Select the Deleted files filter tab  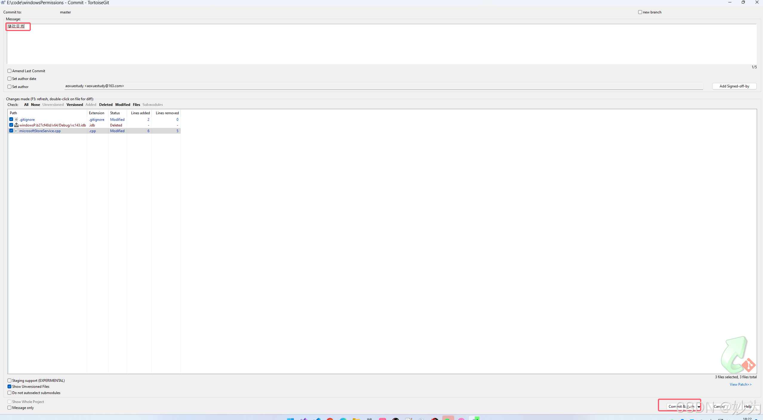click(106, 104)
